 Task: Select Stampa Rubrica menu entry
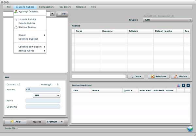tap(27, 27)
